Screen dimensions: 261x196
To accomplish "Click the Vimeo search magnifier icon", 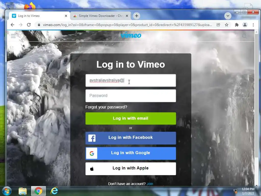I will coord(244,36).
